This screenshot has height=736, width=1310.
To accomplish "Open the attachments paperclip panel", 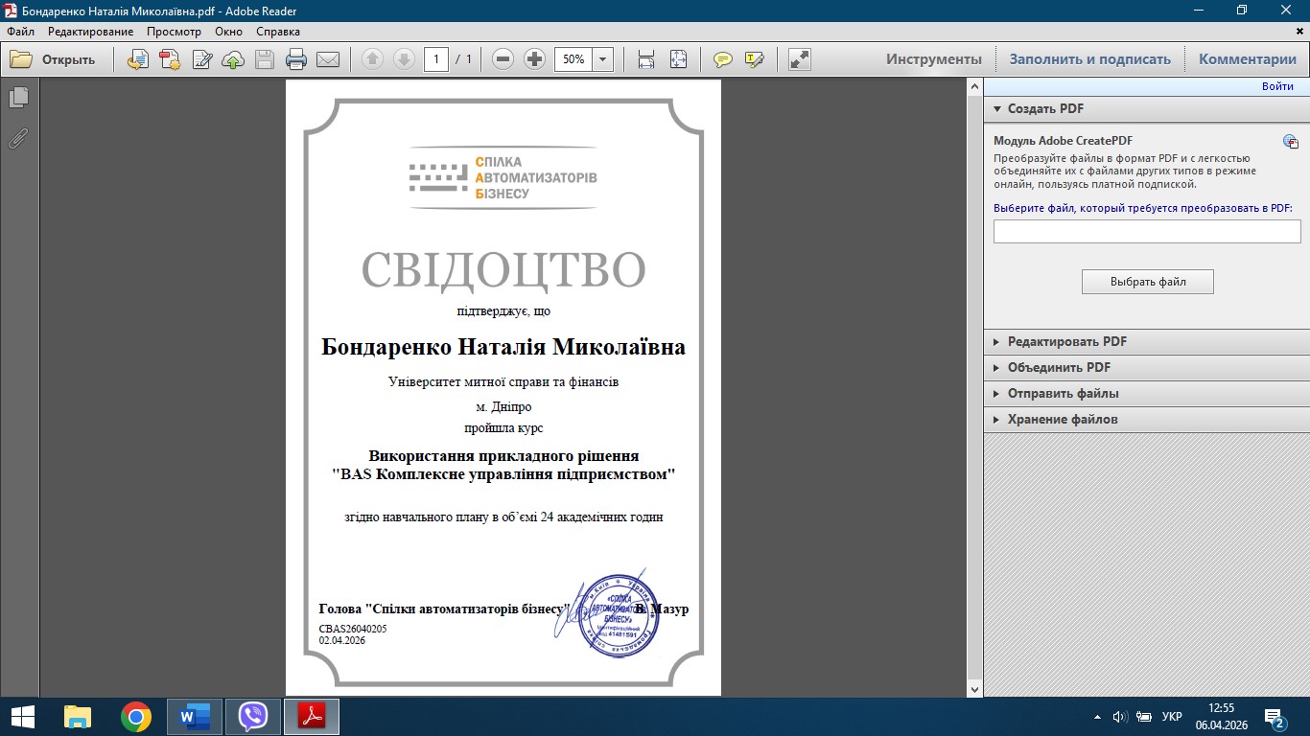I will coord(18,139).
